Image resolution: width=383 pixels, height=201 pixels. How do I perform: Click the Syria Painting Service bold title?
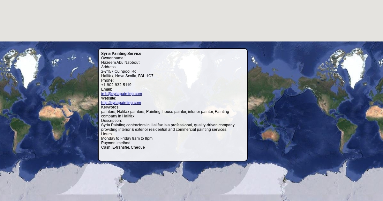point(121,54)
